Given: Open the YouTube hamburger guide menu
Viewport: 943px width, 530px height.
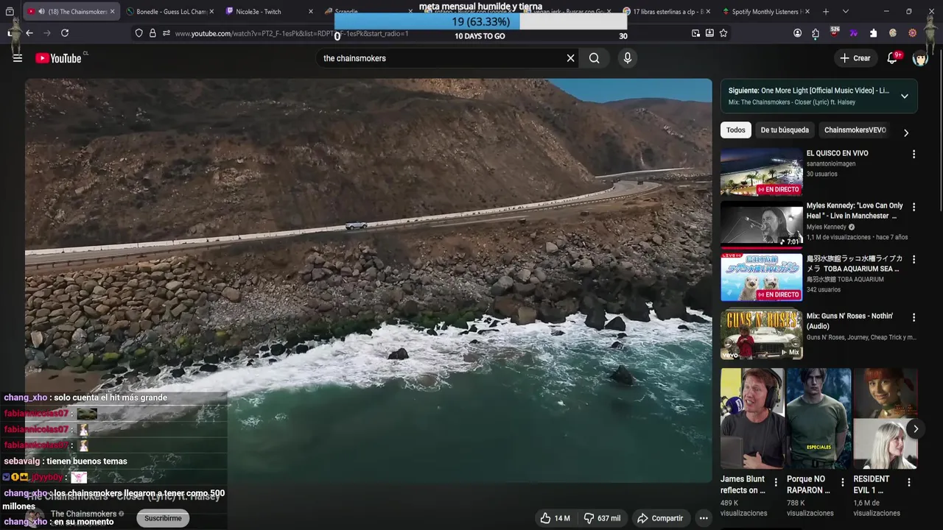Looking at the screenshot, I should (x=18, y=58).
